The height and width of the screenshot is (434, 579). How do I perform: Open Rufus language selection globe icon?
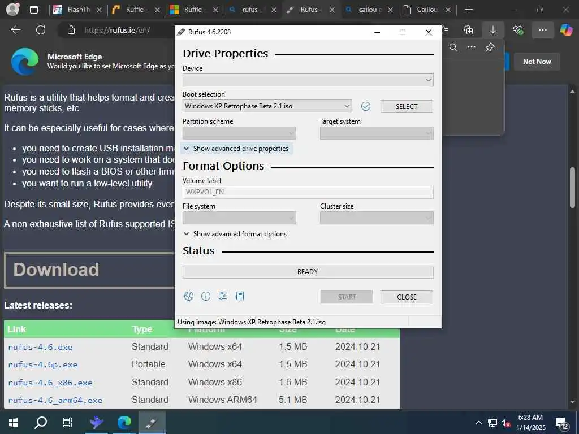point(189,296)
